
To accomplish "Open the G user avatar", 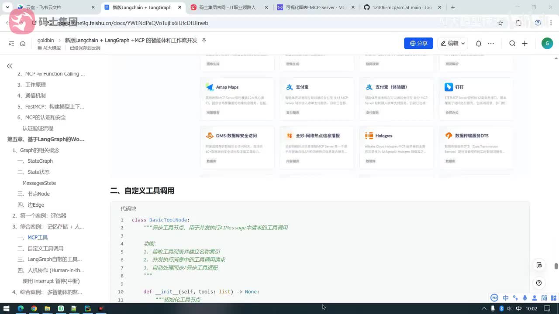I will [547, 43].
